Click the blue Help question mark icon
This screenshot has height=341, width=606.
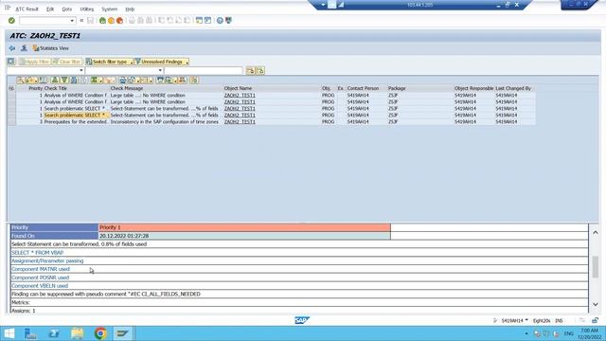220,21
